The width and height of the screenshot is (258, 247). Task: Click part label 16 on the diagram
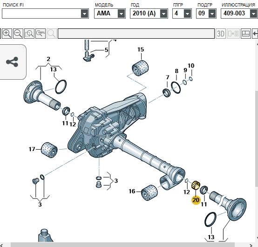[132, 192]
